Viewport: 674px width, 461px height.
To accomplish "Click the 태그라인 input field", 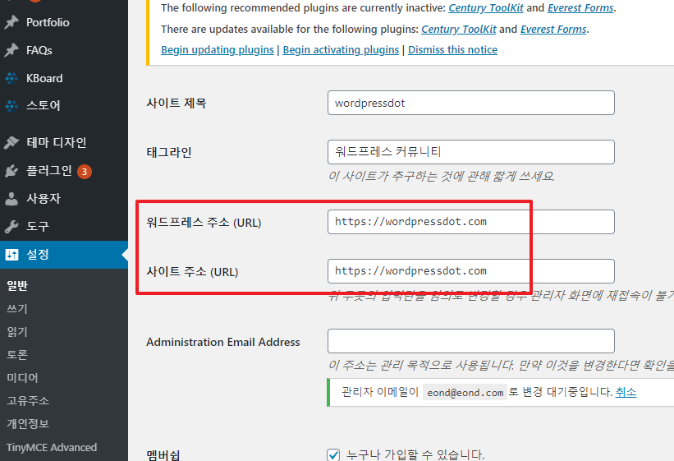I will [x=470, y=152].
